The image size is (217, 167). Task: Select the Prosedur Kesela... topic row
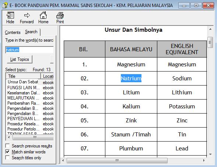[30, 124]
